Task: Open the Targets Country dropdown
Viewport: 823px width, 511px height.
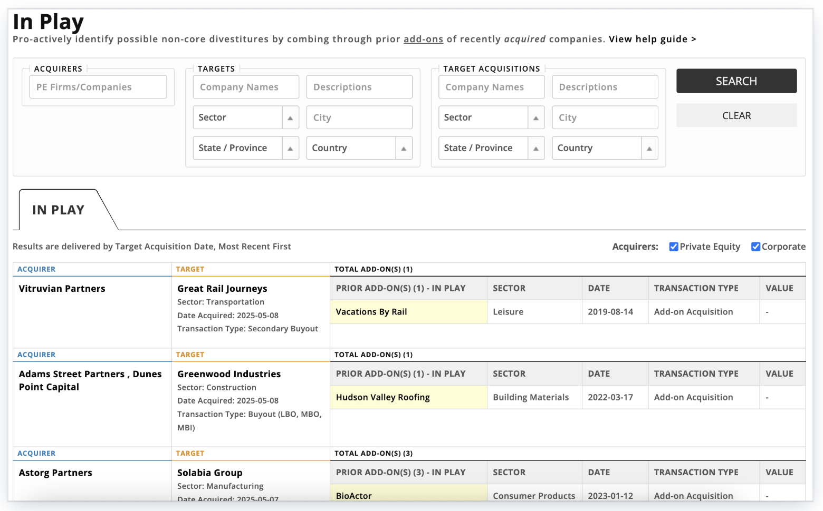Action: pos(359,148)
